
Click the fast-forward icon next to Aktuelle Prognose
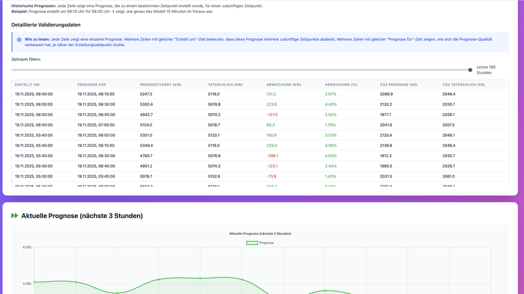tap(15, 216)
